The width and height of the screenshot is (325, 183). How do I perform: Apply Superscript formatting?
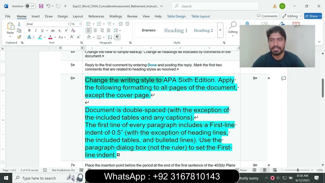tap(66, 30)
